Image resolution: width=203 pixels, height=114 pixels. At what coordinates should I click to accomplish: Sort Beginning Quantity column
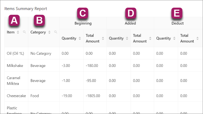click(80, 38)
